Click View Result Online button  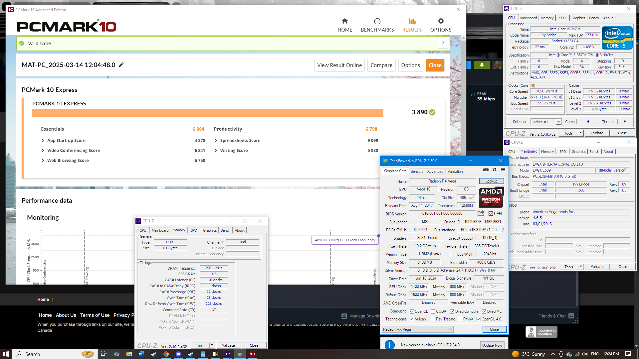[x=339, y=65]
